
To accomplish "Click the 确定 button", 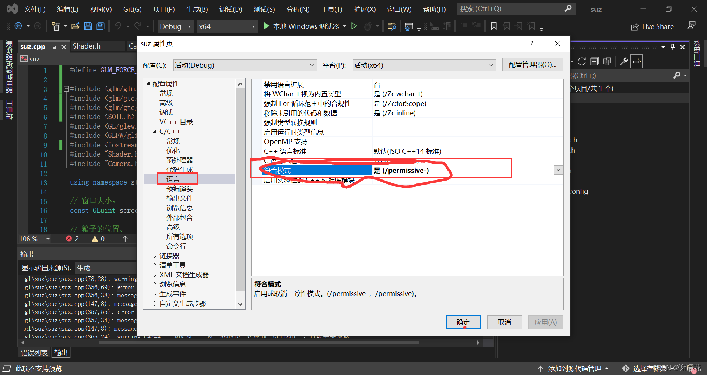I will click(463, 322).
